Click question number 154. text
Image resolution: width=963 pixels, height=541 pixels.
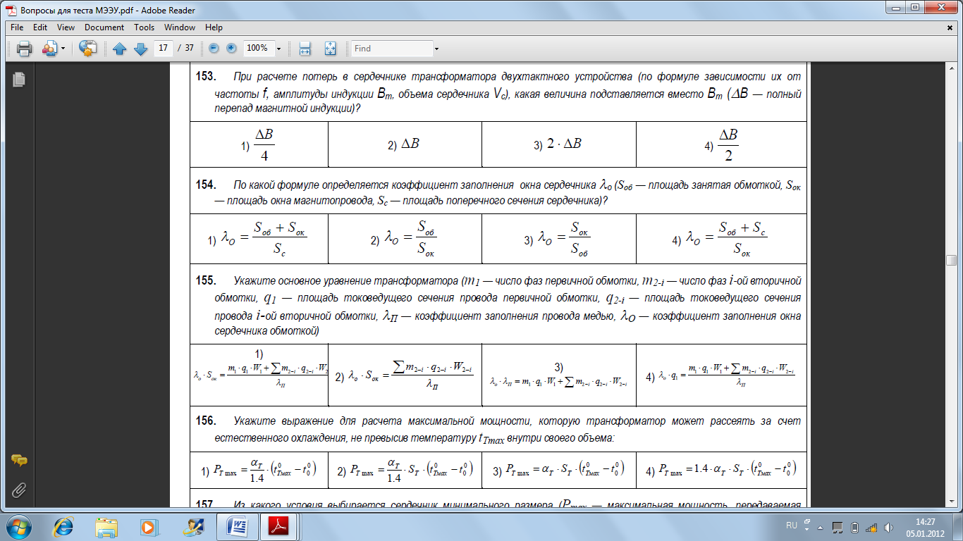[205, 185]
